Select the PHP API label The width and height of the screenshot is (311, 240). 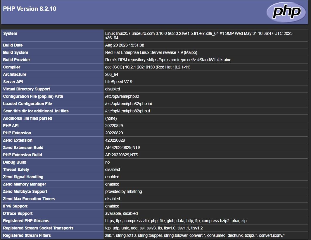pyautogui.click(x=11, y=126)
